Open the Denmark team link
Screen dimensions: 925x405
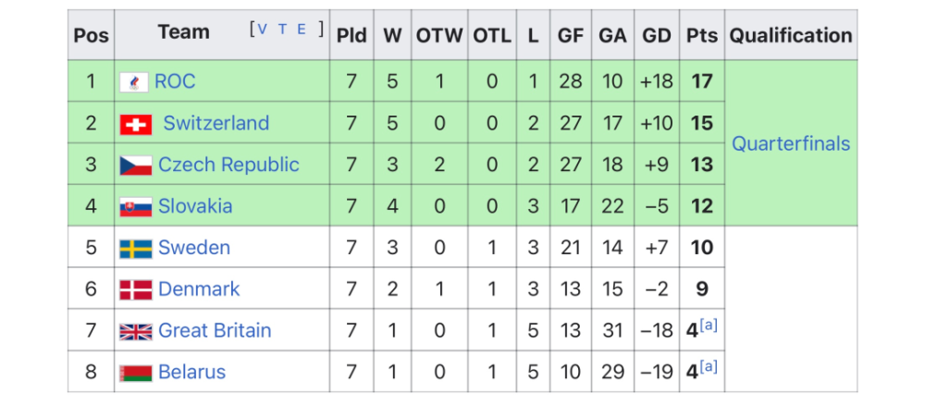tap(199, 289)
